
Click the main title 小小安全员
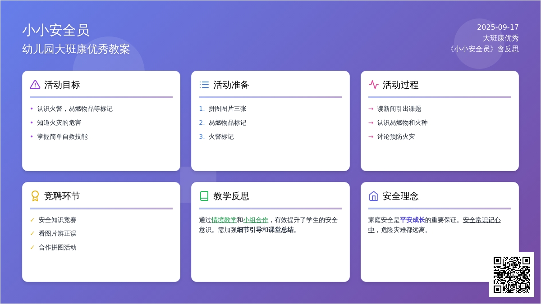[x=56, y=30]
